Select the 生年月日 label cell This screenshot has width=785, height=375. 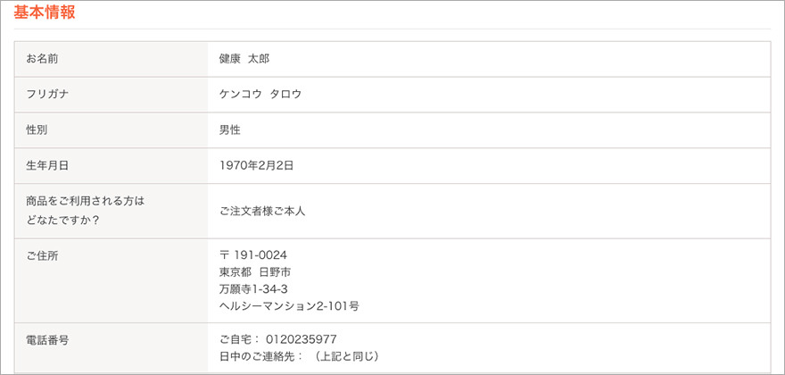pyautogui.click(x=112, y=166)
